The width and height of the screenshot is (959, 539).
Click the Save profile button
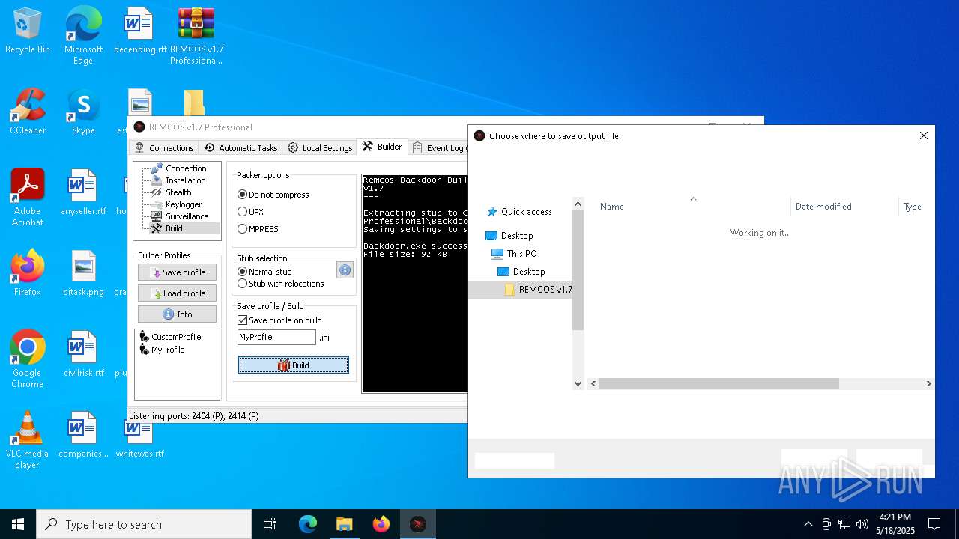click(x=177, y=272)
